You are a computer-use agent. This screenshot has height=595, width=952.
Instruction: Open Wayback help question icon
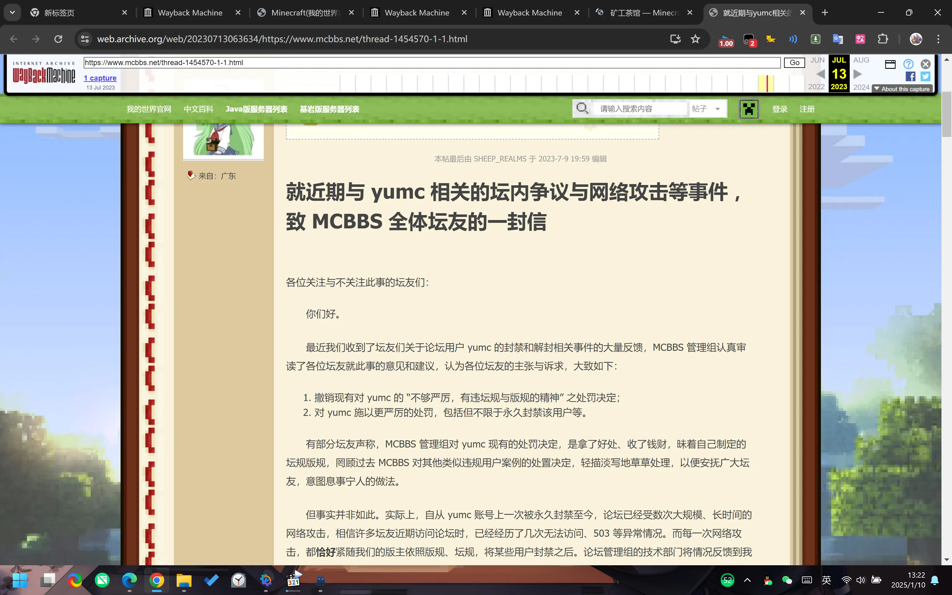908,64
